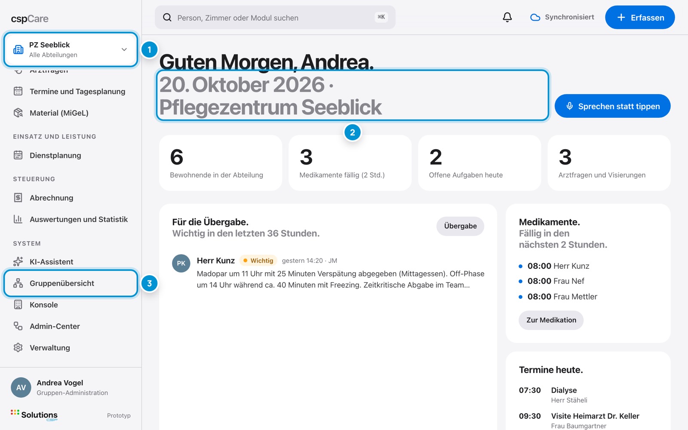Open the Admin-Center menu entry
This screenshot has height=430, width=688.
tap(71, 326)
